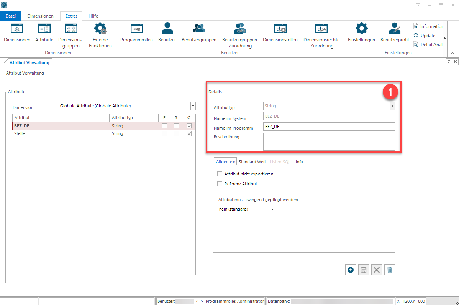The height and width of the screenshot is (305, 459).
Task: Click the Name im System field
Action: point(329,116)
